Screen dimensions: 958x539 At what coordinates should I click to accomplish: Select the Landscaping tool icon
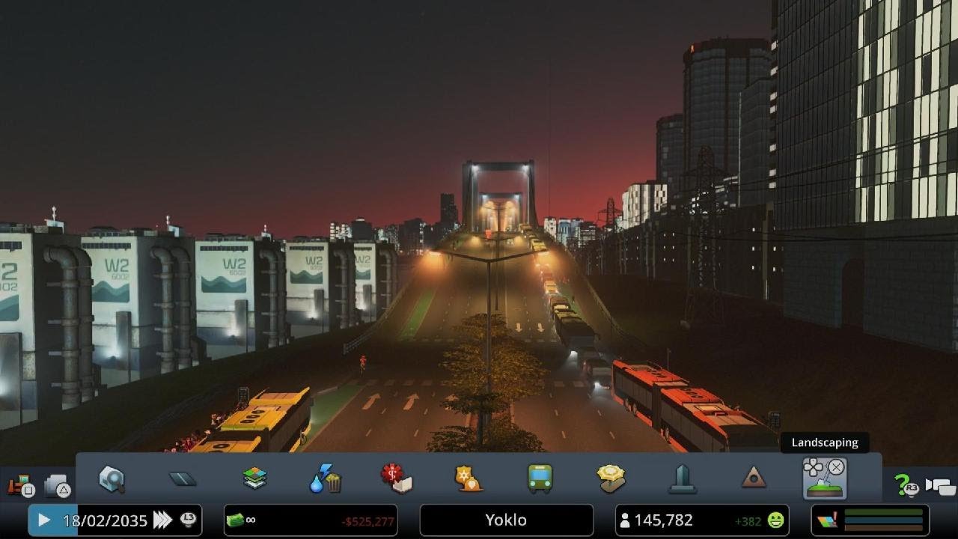pyautogui.click(x=825, y=479)
